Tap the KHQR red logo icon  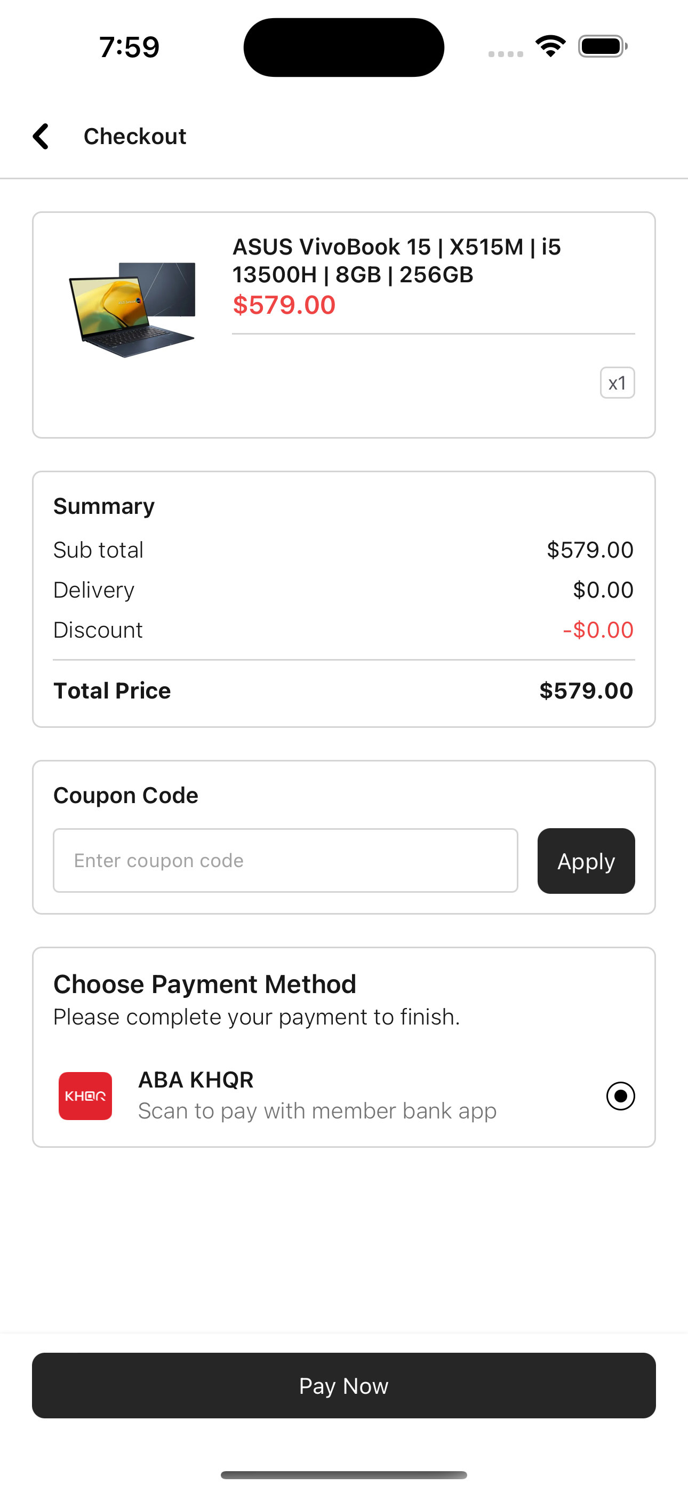point(85,1096)
